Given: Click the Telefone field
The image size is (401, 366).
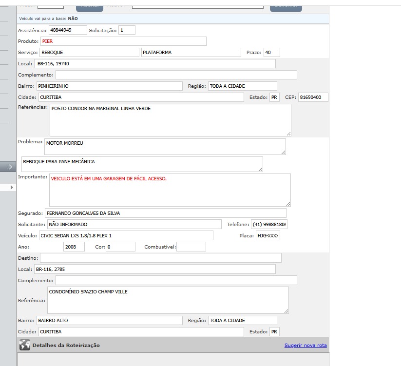Looking at the screenshot, I should 269,224.
